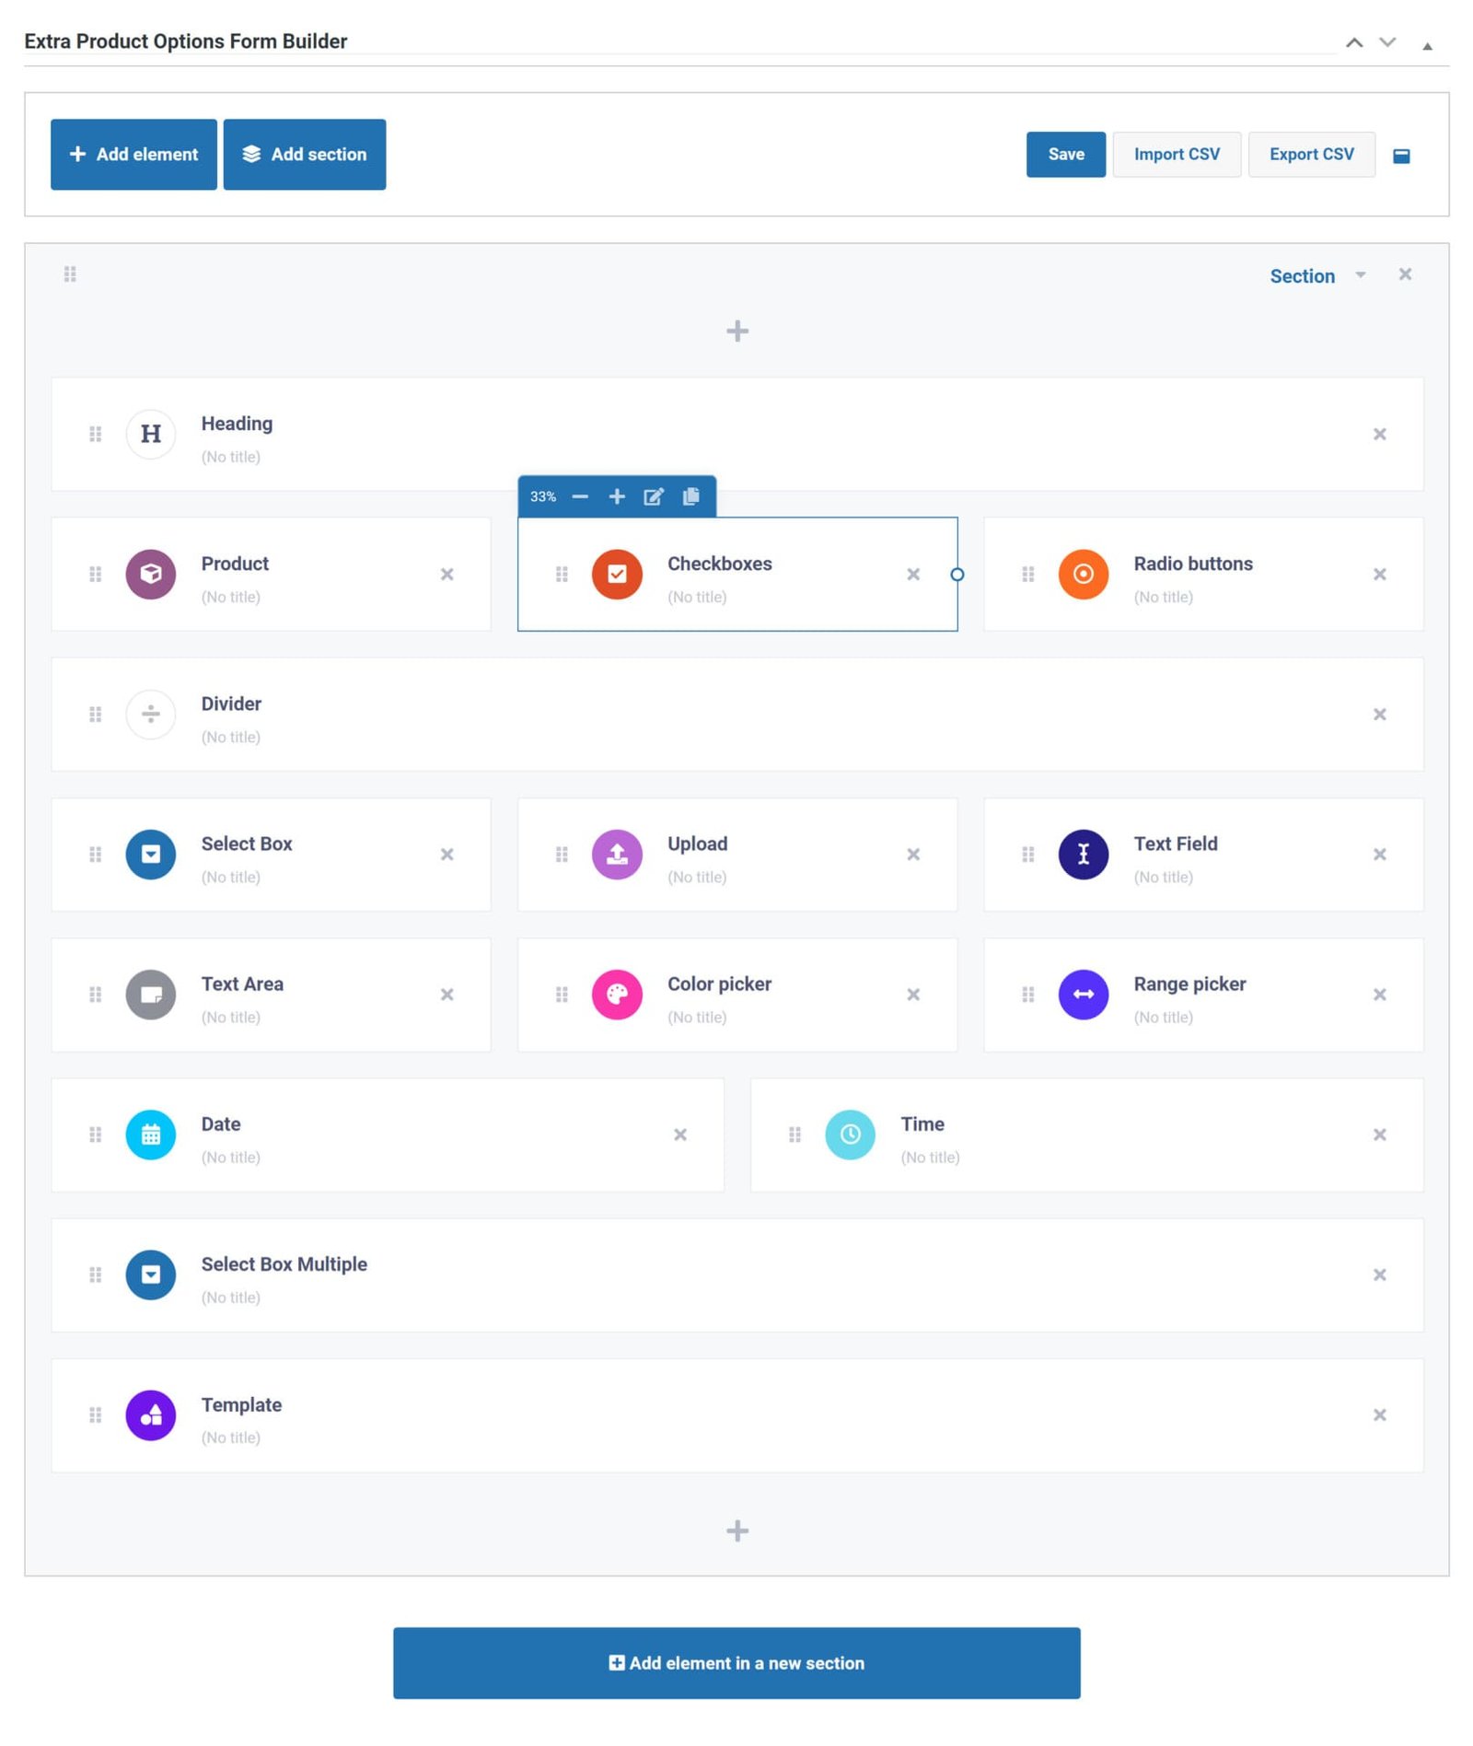
Task: Click the Date calendar icon
Action: (151, 1135)
